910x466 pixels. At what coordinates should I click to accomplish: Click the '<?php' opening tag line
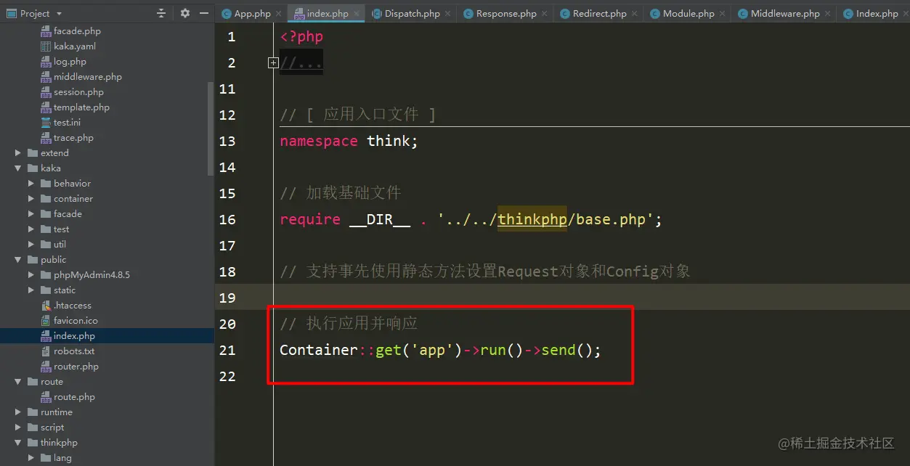(x=301, y=36)
